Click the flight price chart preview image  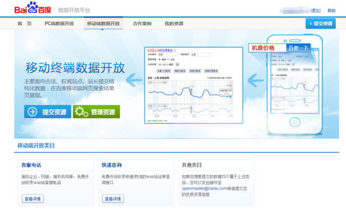[194, 85]
